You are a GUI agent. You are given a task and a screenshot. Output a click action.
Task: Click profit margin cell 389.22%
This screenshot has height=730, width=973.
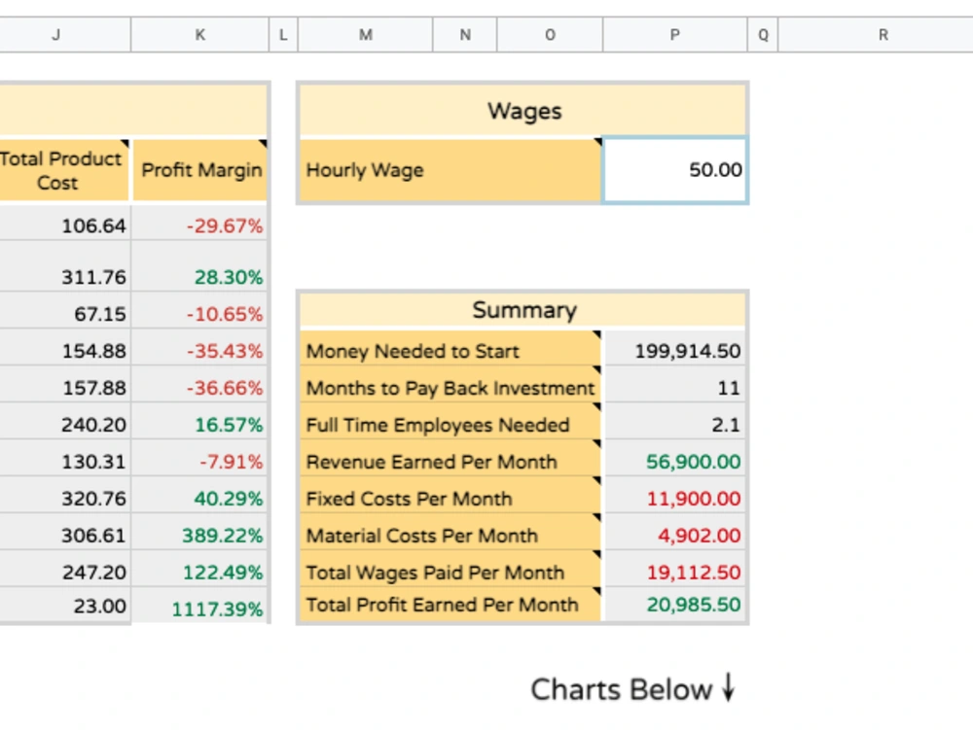tap(199, 533)
